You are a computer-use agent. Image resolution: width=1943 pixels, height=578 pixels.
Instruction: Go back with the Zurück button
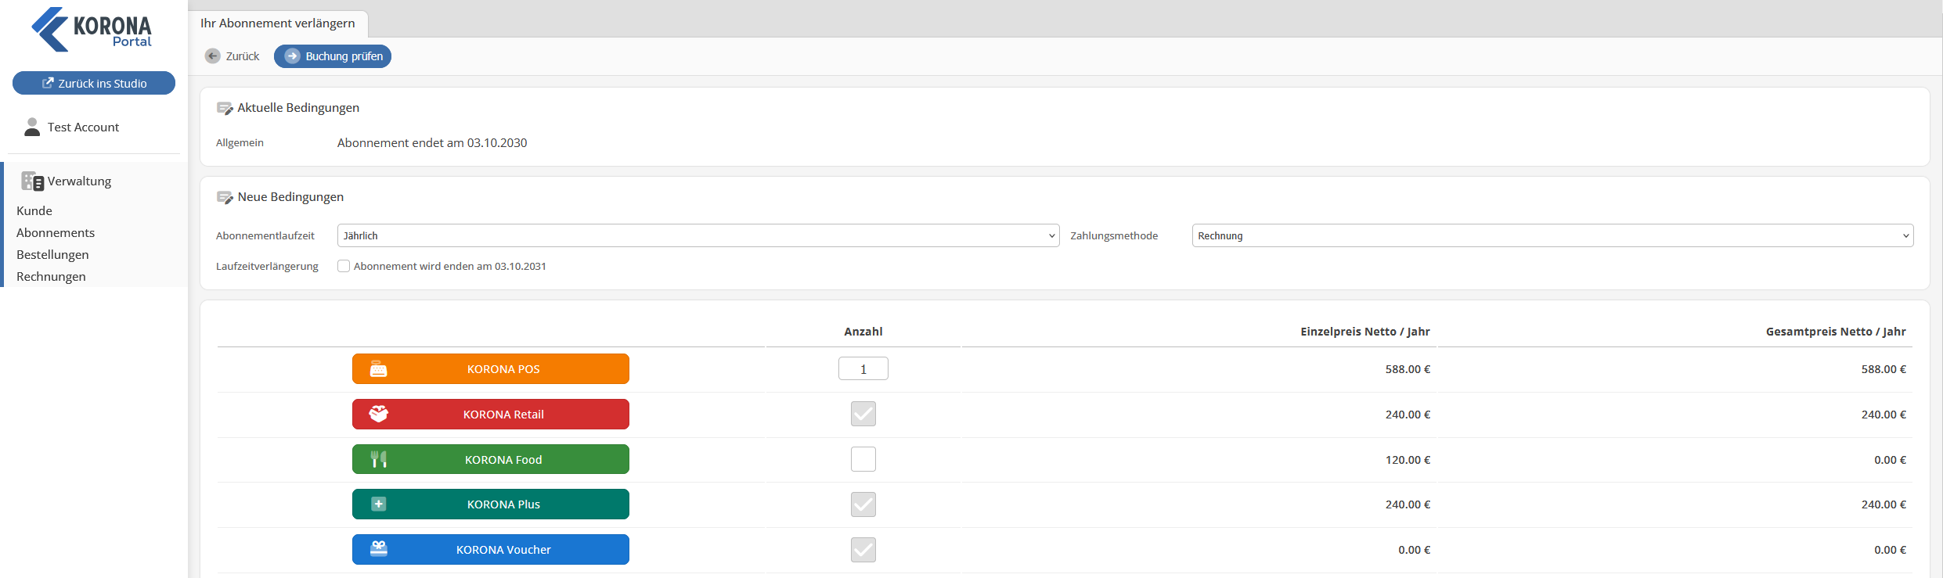click(233, 56)
